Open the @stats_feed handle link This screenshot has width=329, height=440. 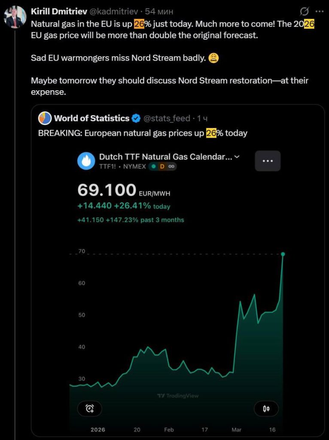click(166, 118)
